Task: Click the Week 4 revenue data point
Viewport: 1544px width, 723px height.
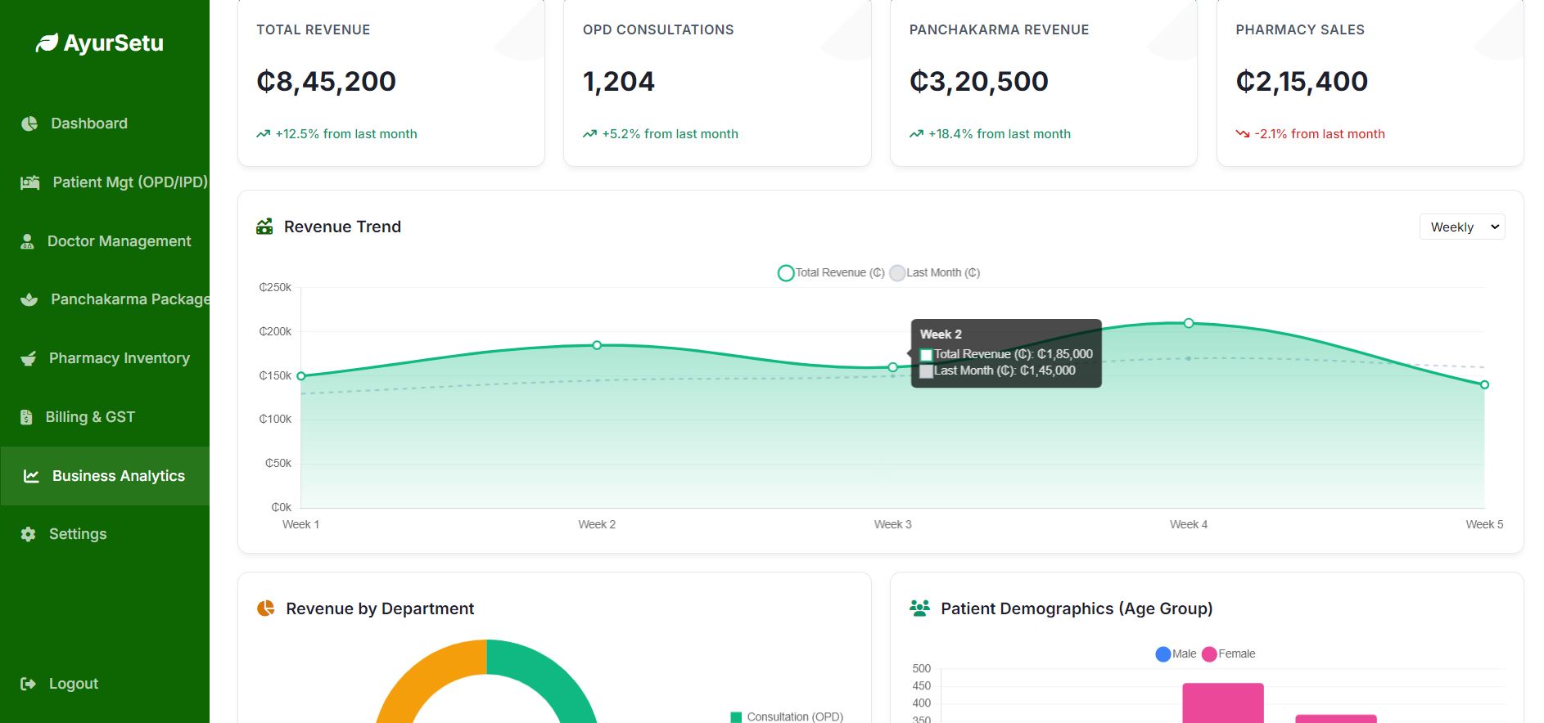Action: point(1189,323)
